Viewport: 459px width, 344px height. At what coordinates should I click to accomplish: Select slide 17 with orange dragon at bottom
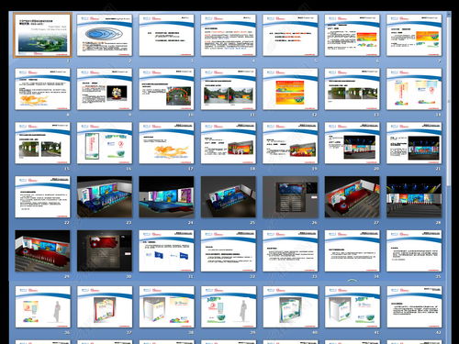pyautogui.click(x=166, y=143)
